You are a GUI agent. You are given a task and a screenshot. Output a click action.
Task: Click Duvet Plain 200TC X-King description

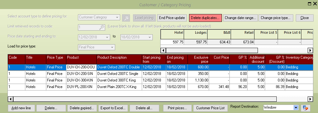(x=119, y=87)
